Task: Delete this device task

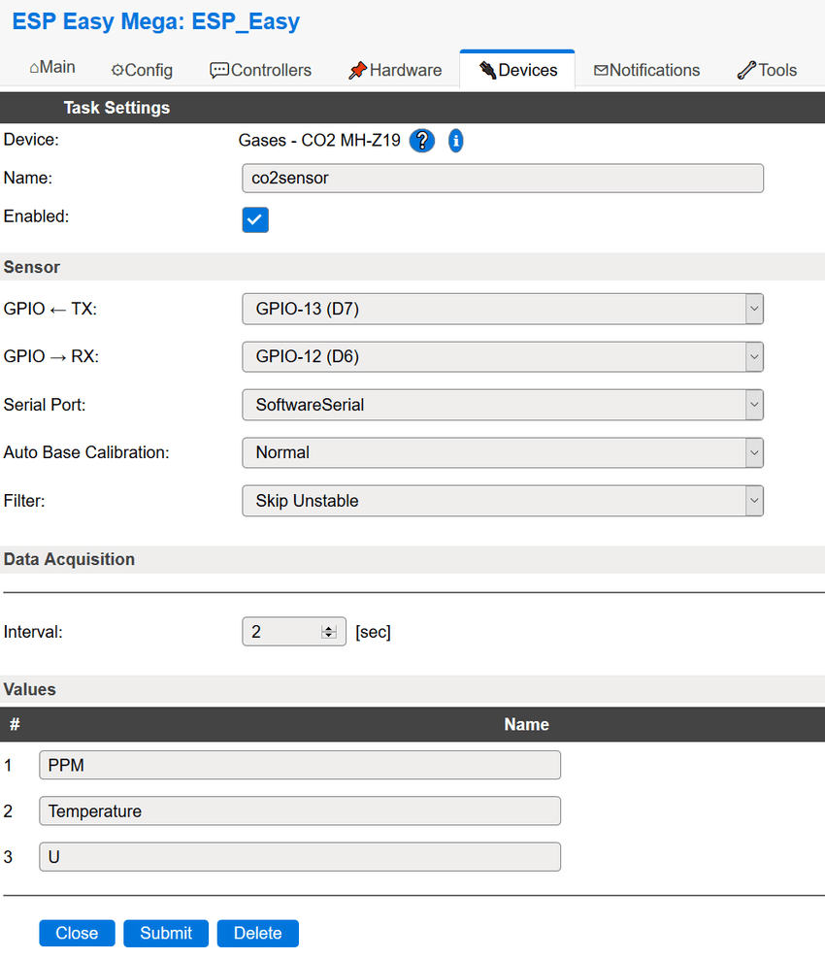Action: [x=258, y=934]
